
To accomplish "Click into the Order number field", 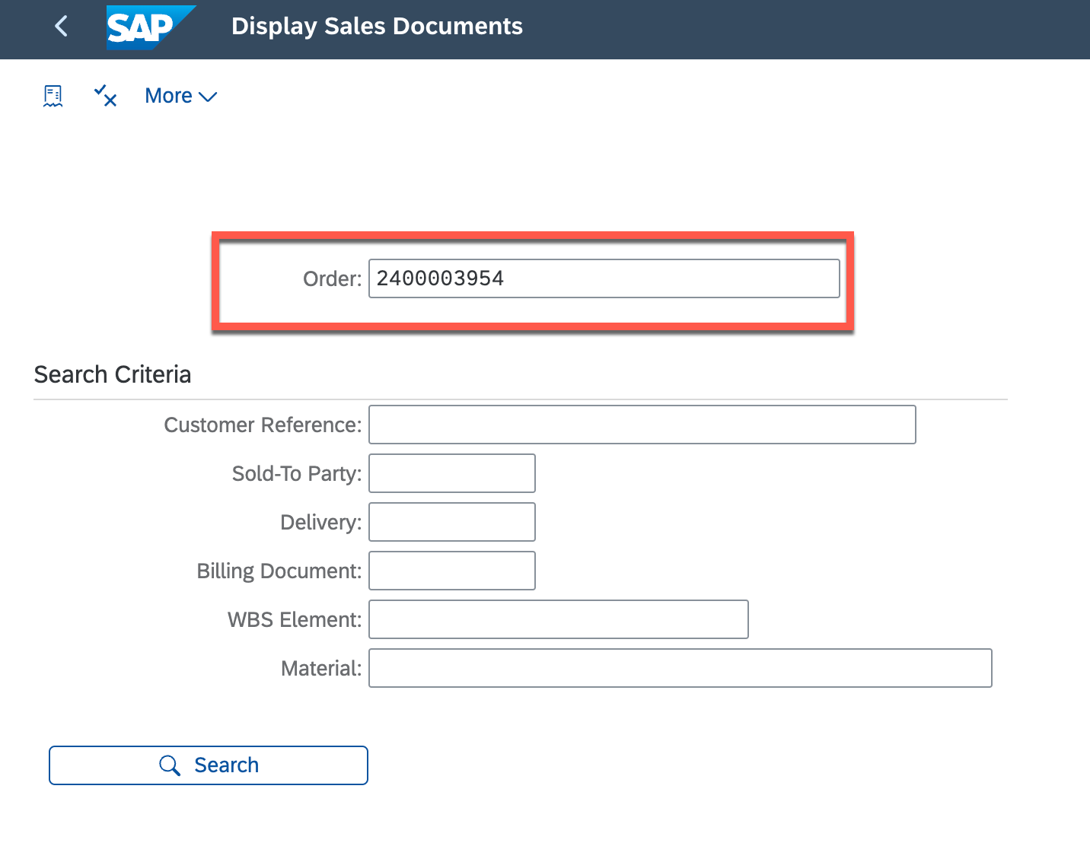I will coord(604,278).
